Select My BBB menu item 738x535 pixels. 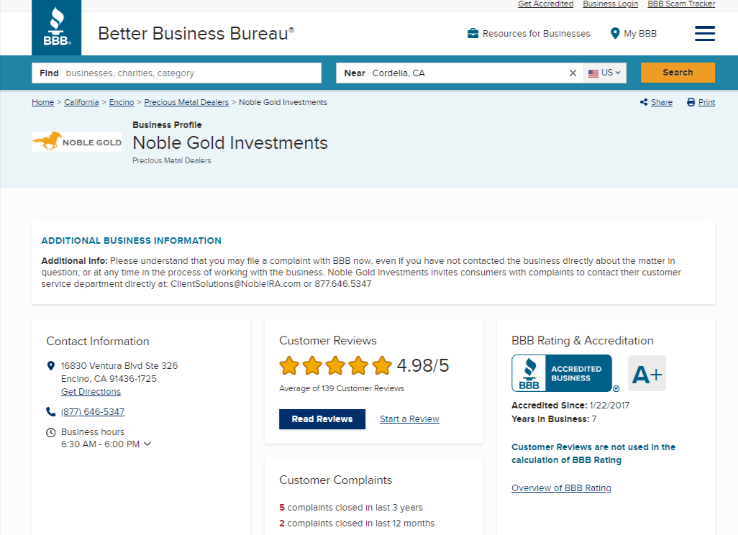[x=634, y=33]
